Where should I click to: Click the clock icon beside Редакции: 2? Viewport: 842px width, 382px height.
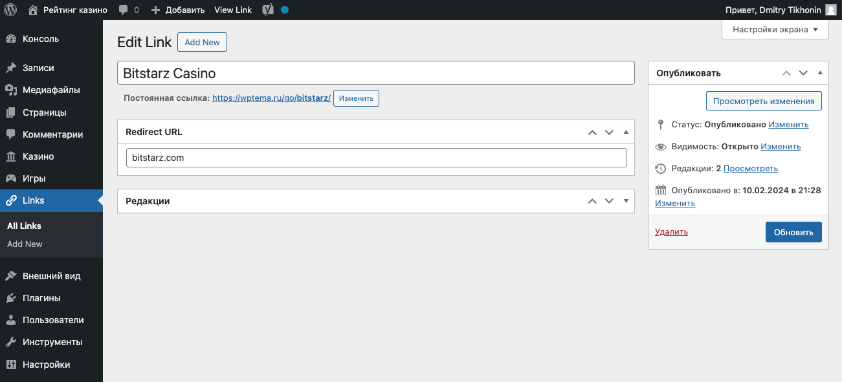[661, 167]
